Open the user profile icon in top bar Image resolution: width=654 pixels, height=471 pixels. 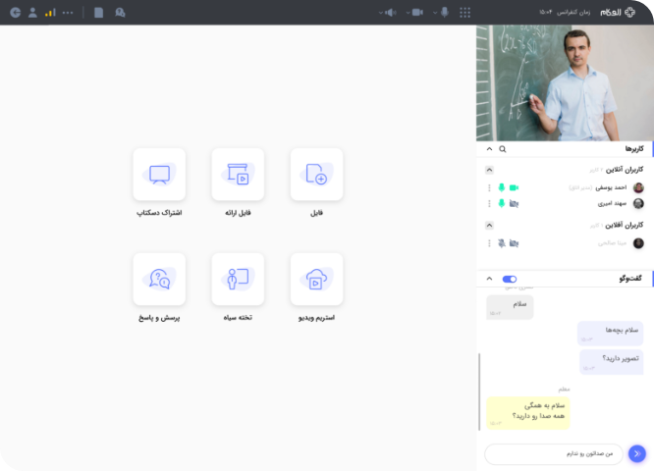[32, 13]
